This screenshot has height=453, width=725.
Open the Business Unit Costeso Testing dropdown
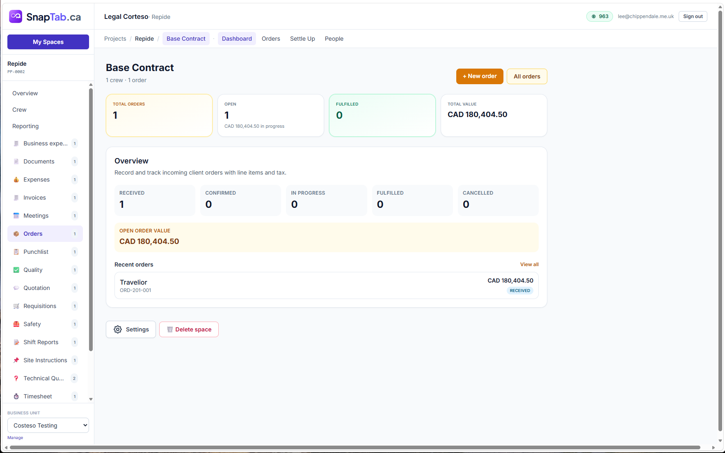48,425
